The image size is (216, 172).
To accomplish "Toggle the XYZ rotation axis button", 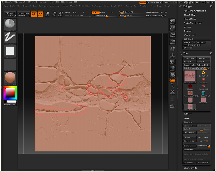I will coord(172,80).
